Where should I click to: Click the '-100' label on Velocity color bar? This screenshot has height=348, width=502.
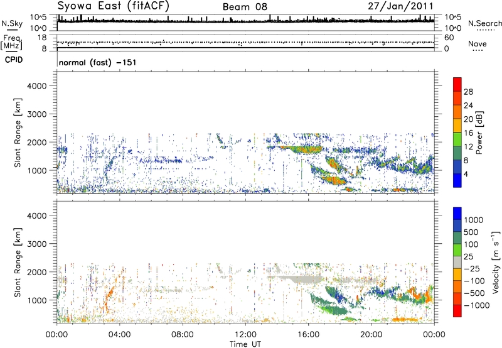(474, 281)
